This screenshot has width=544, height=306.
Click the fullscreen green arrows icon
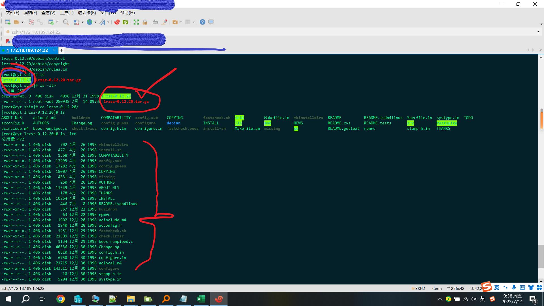136,22
